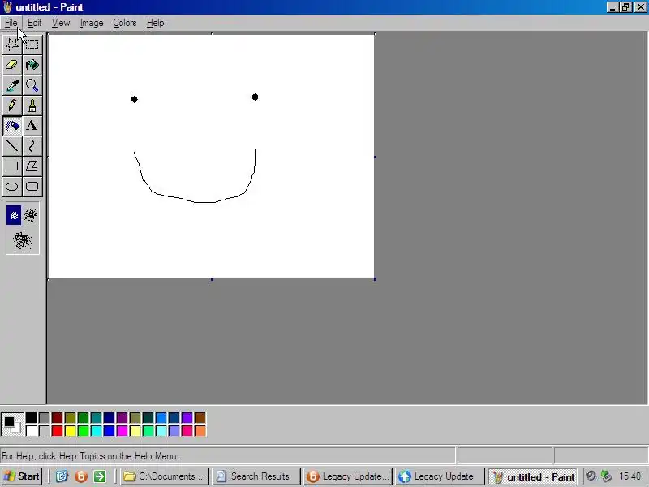The image size is (649, 487).
Task: Choose the Ellipse tool
Action: pos(12,187)
